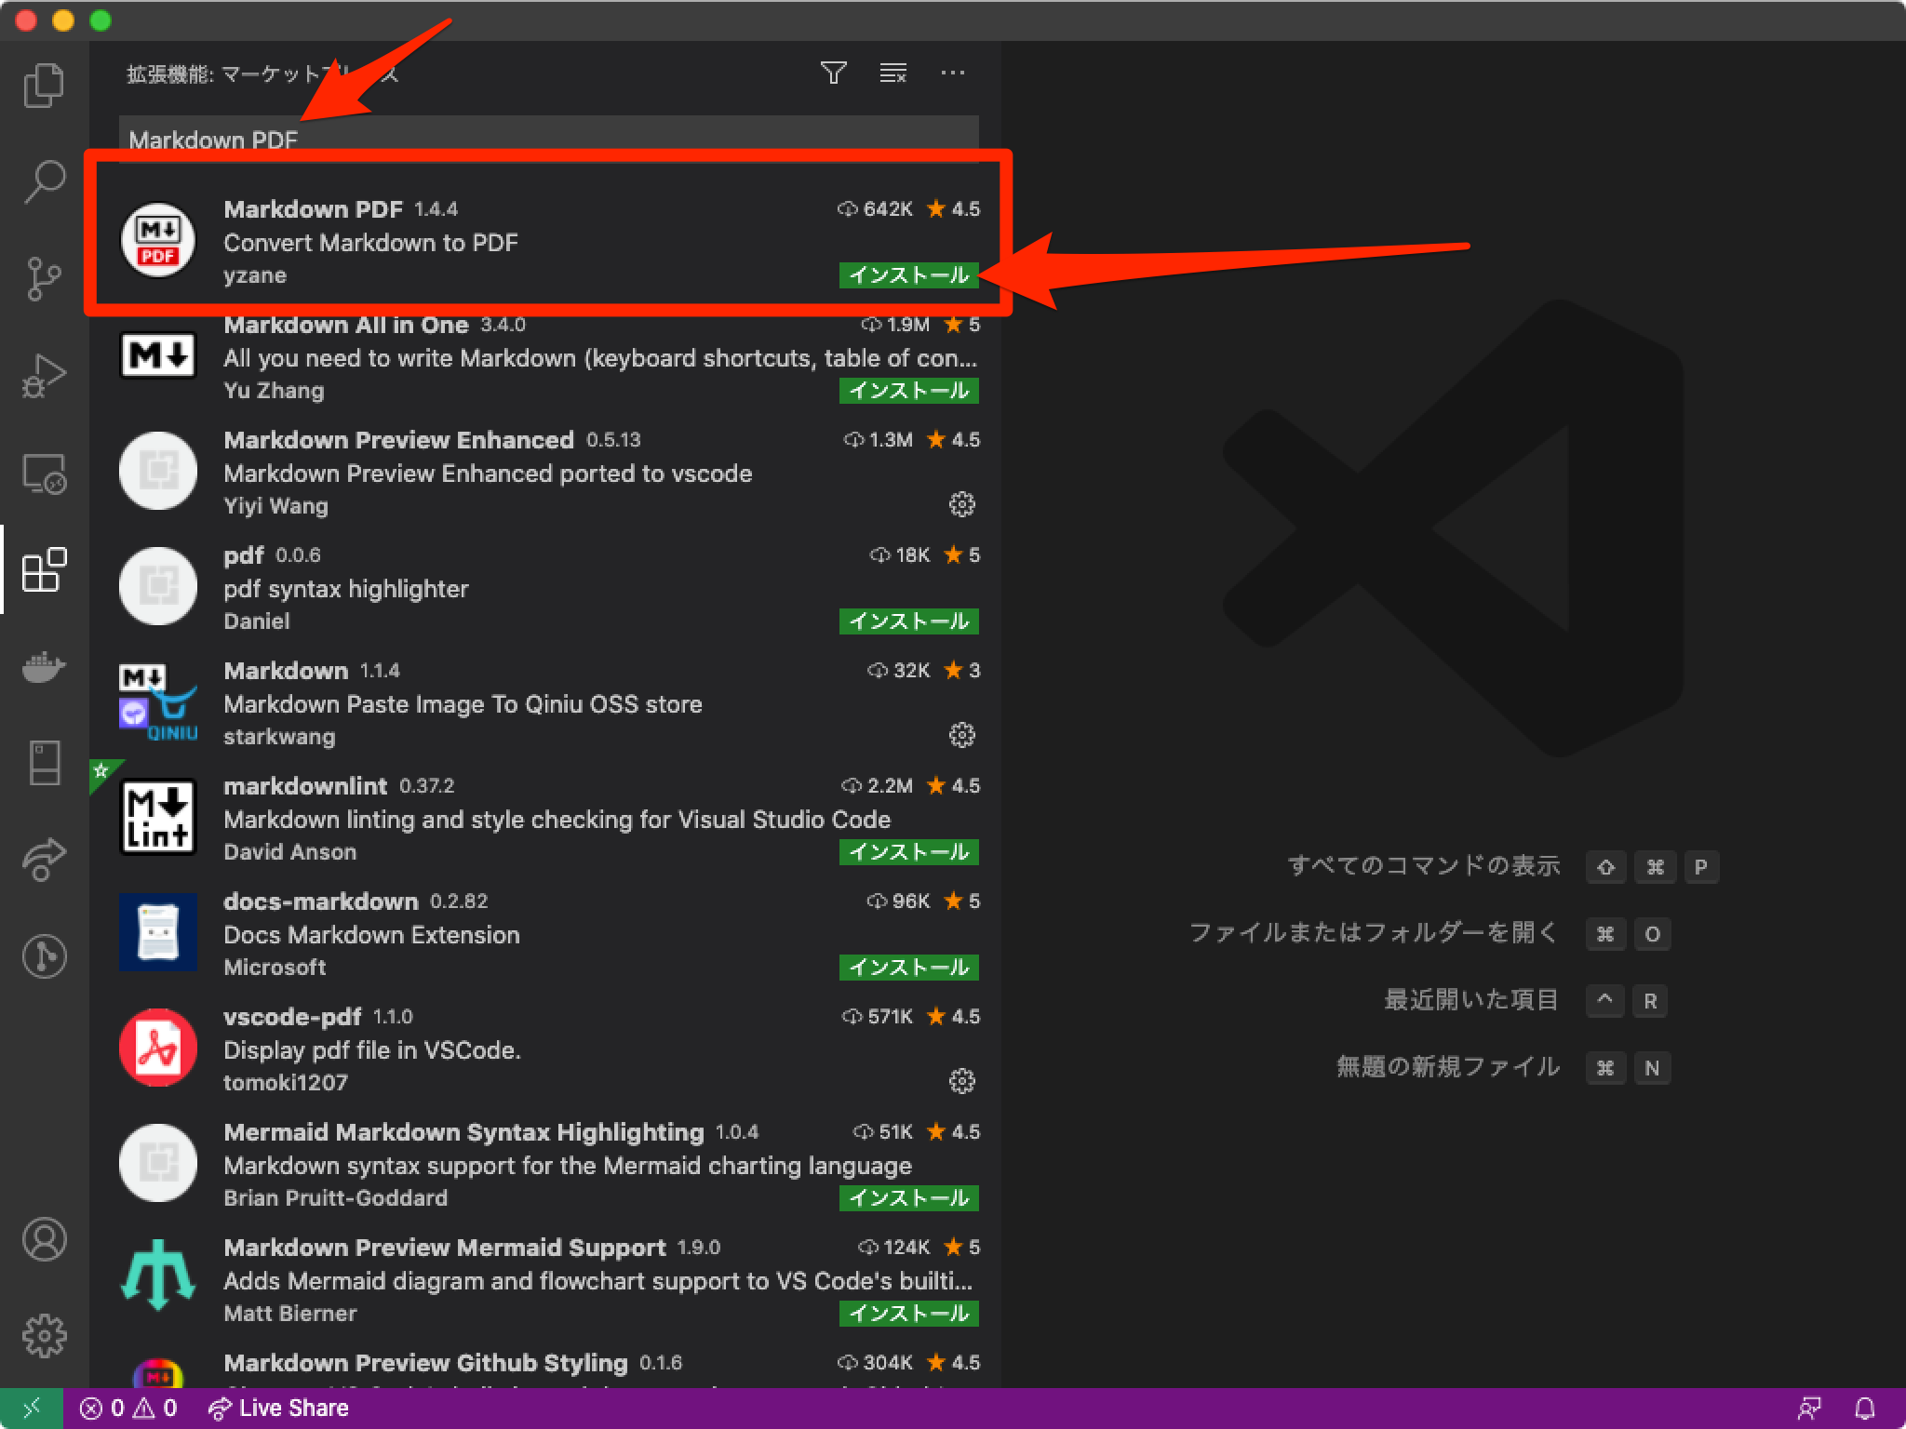Open the more actions menu in Extensions panel

952,73
